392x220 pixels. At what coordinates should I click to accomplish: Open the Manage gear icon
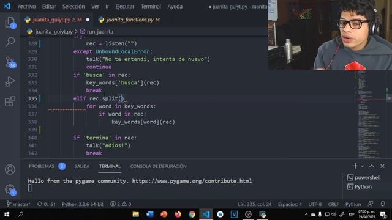coord(10,189)
